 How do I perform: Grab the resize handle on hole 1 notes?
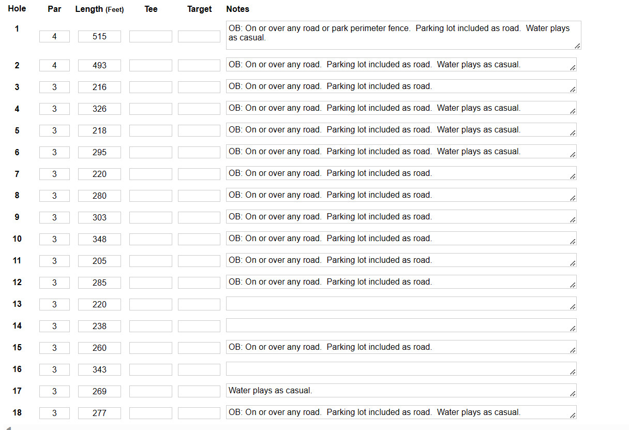577,46
